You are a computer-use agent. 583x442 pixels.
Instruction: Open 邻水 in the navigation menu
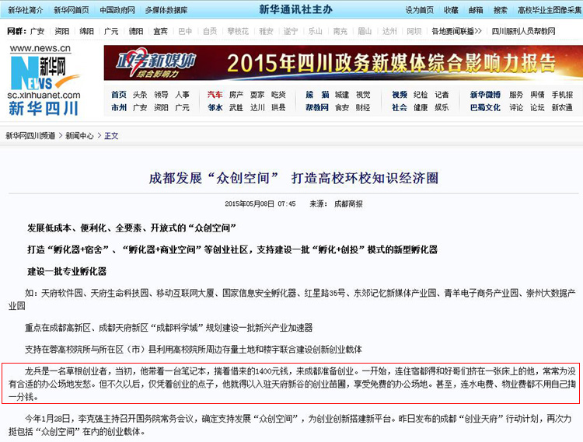[x=215, y=108]
